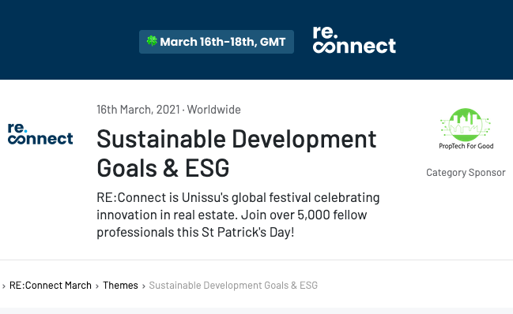The image size is (513, 314).
Task: Open the PropTech For Good sponsor logo
Action: click(466, 129)
